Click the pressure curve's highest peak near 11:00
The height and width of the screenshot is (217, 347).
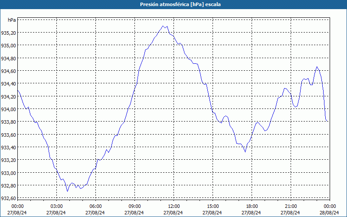click(163, 26)
